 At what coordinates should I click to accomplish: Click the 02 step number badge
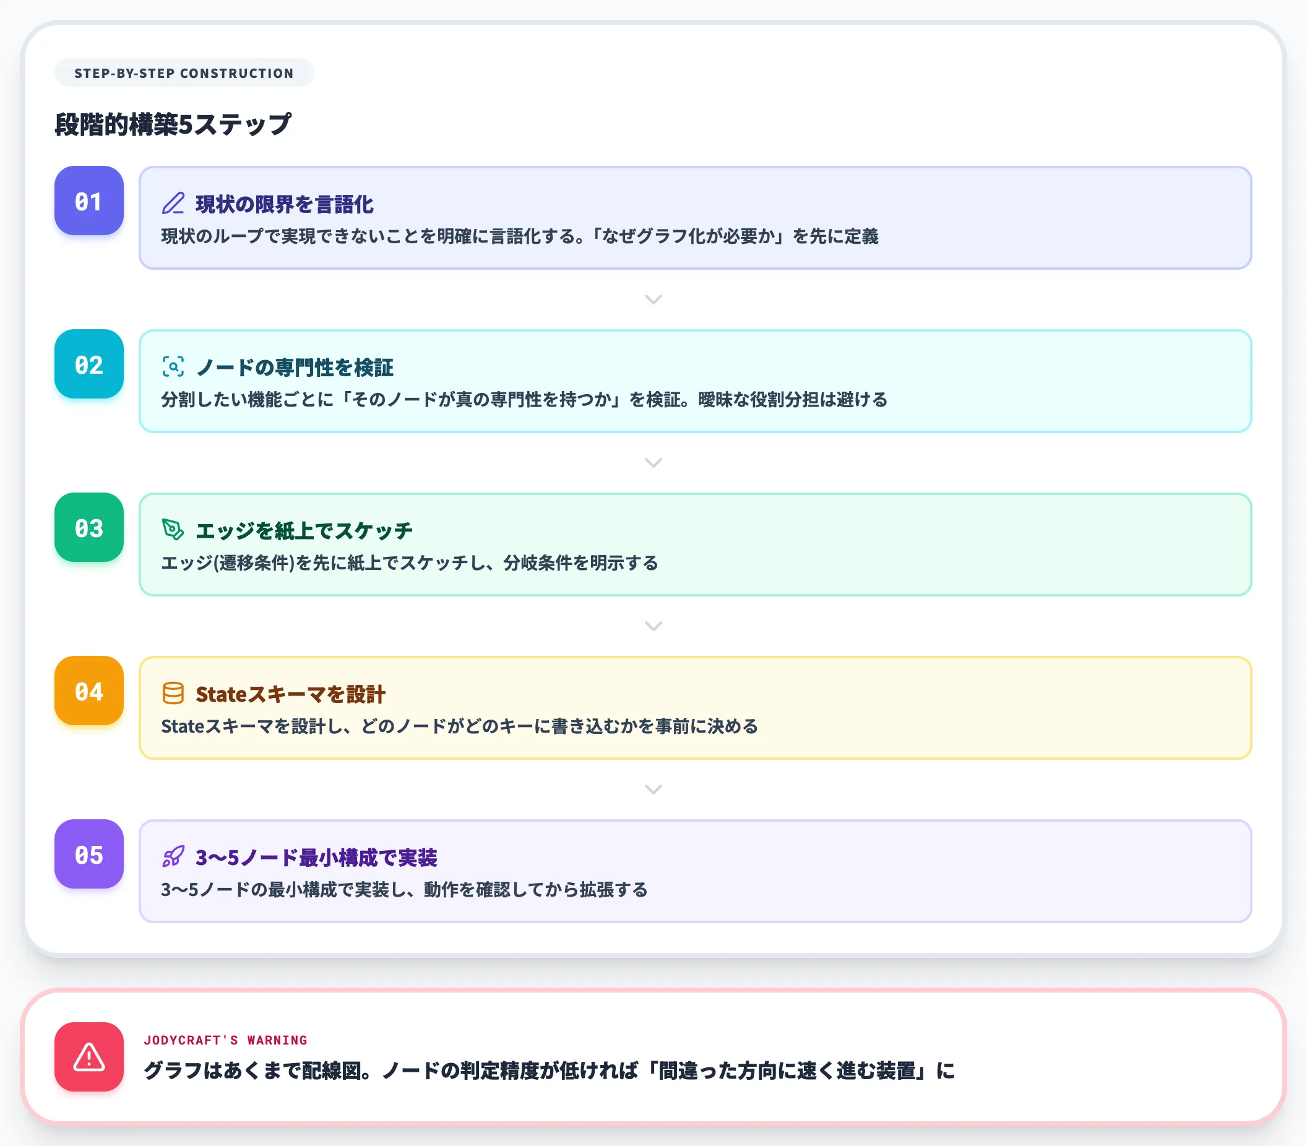click(x=89, y=364)
